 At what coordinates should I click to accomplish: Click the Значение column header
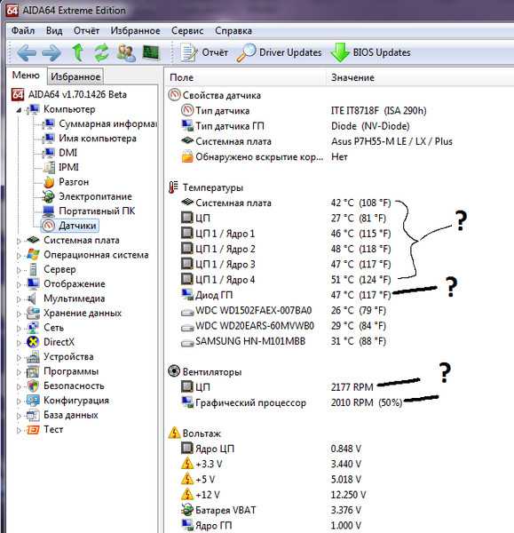[x=420, y=77]
